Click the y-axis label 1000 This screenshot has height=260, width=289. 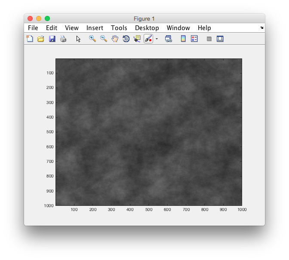pos(49,205)
